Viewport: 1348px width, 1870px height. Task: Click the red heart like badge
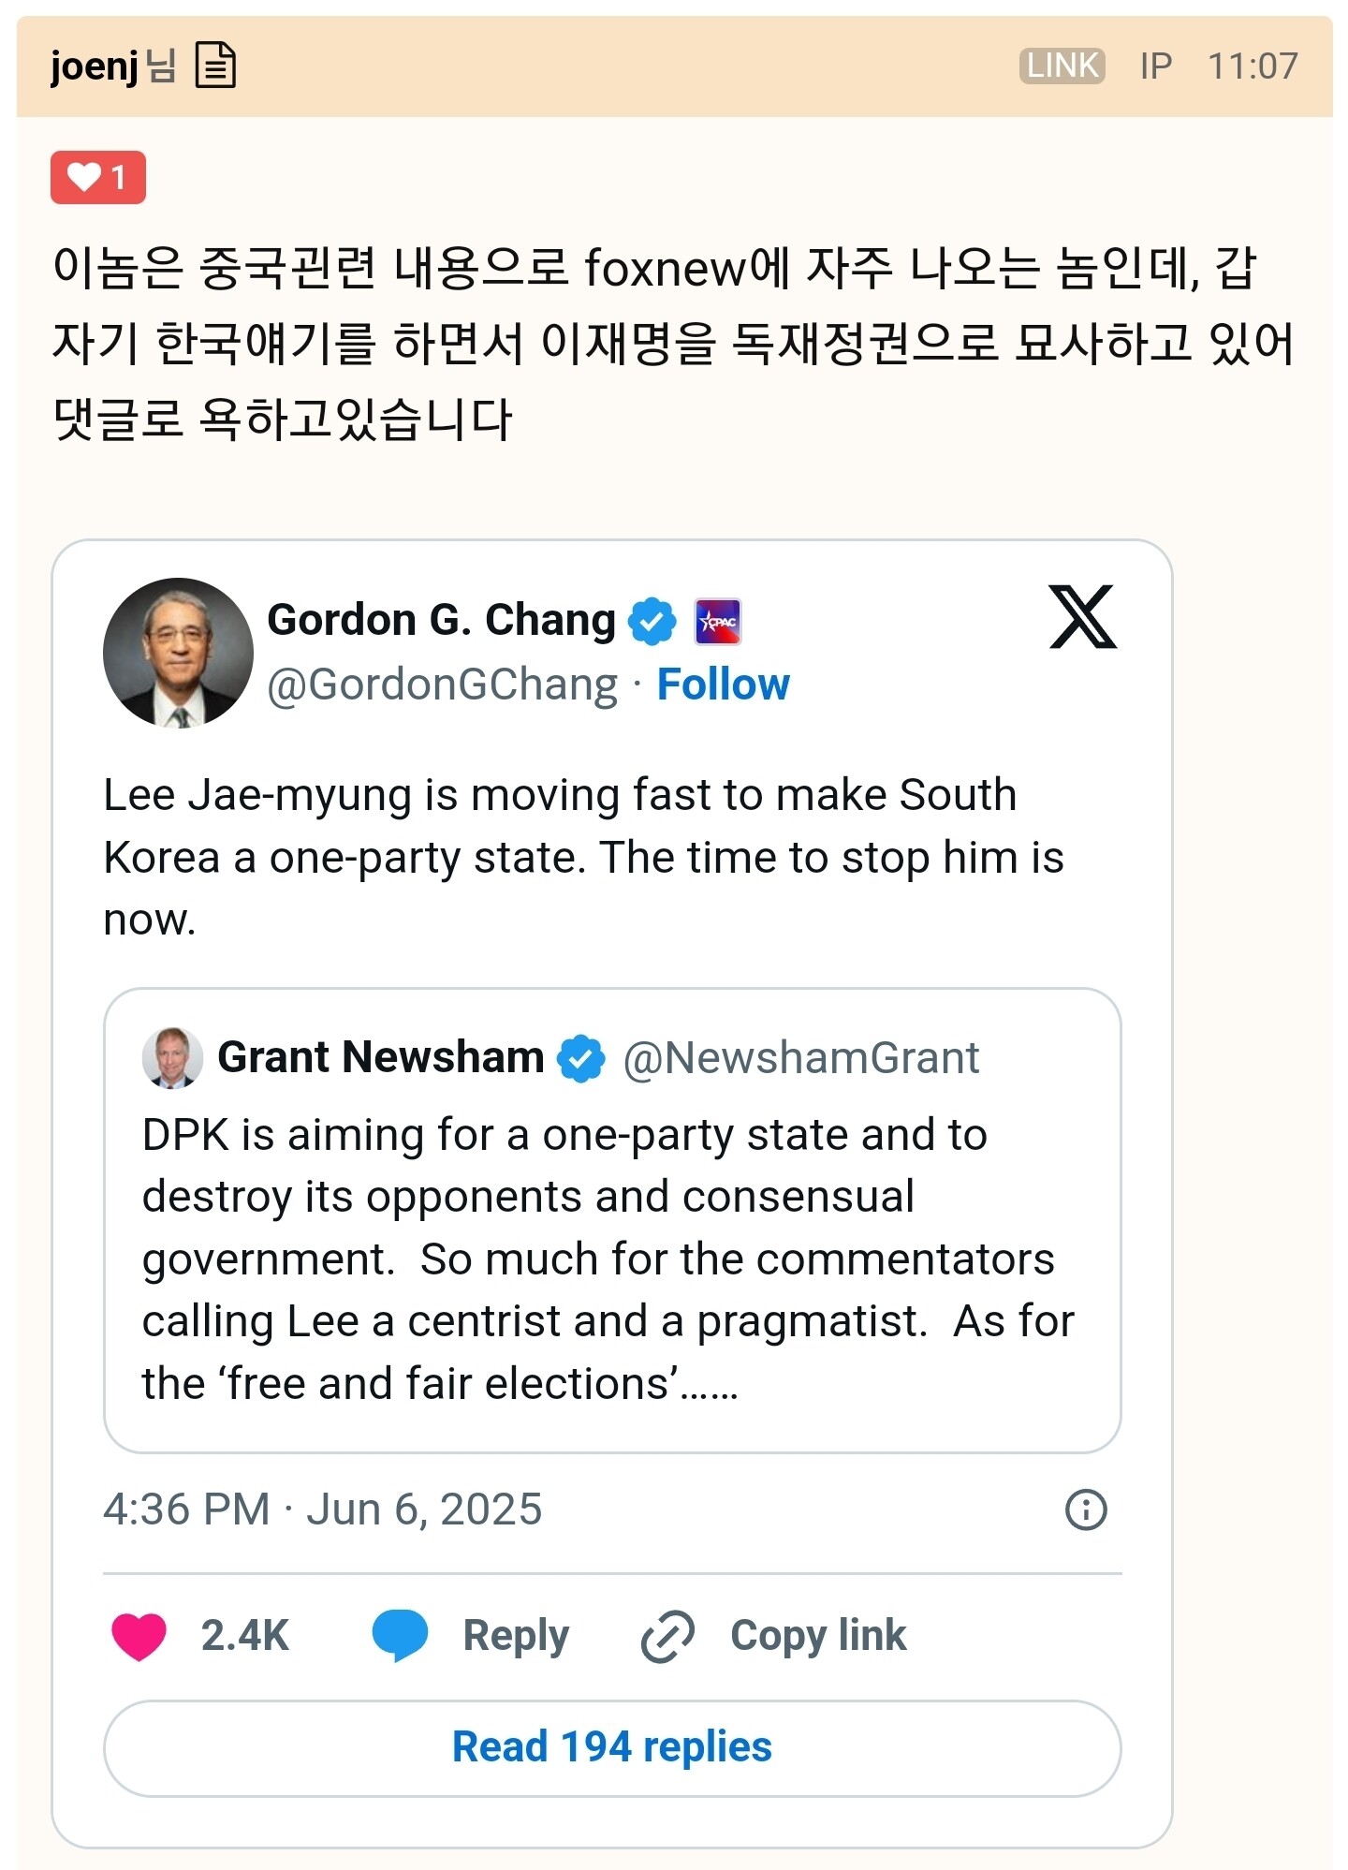(98, 177)
